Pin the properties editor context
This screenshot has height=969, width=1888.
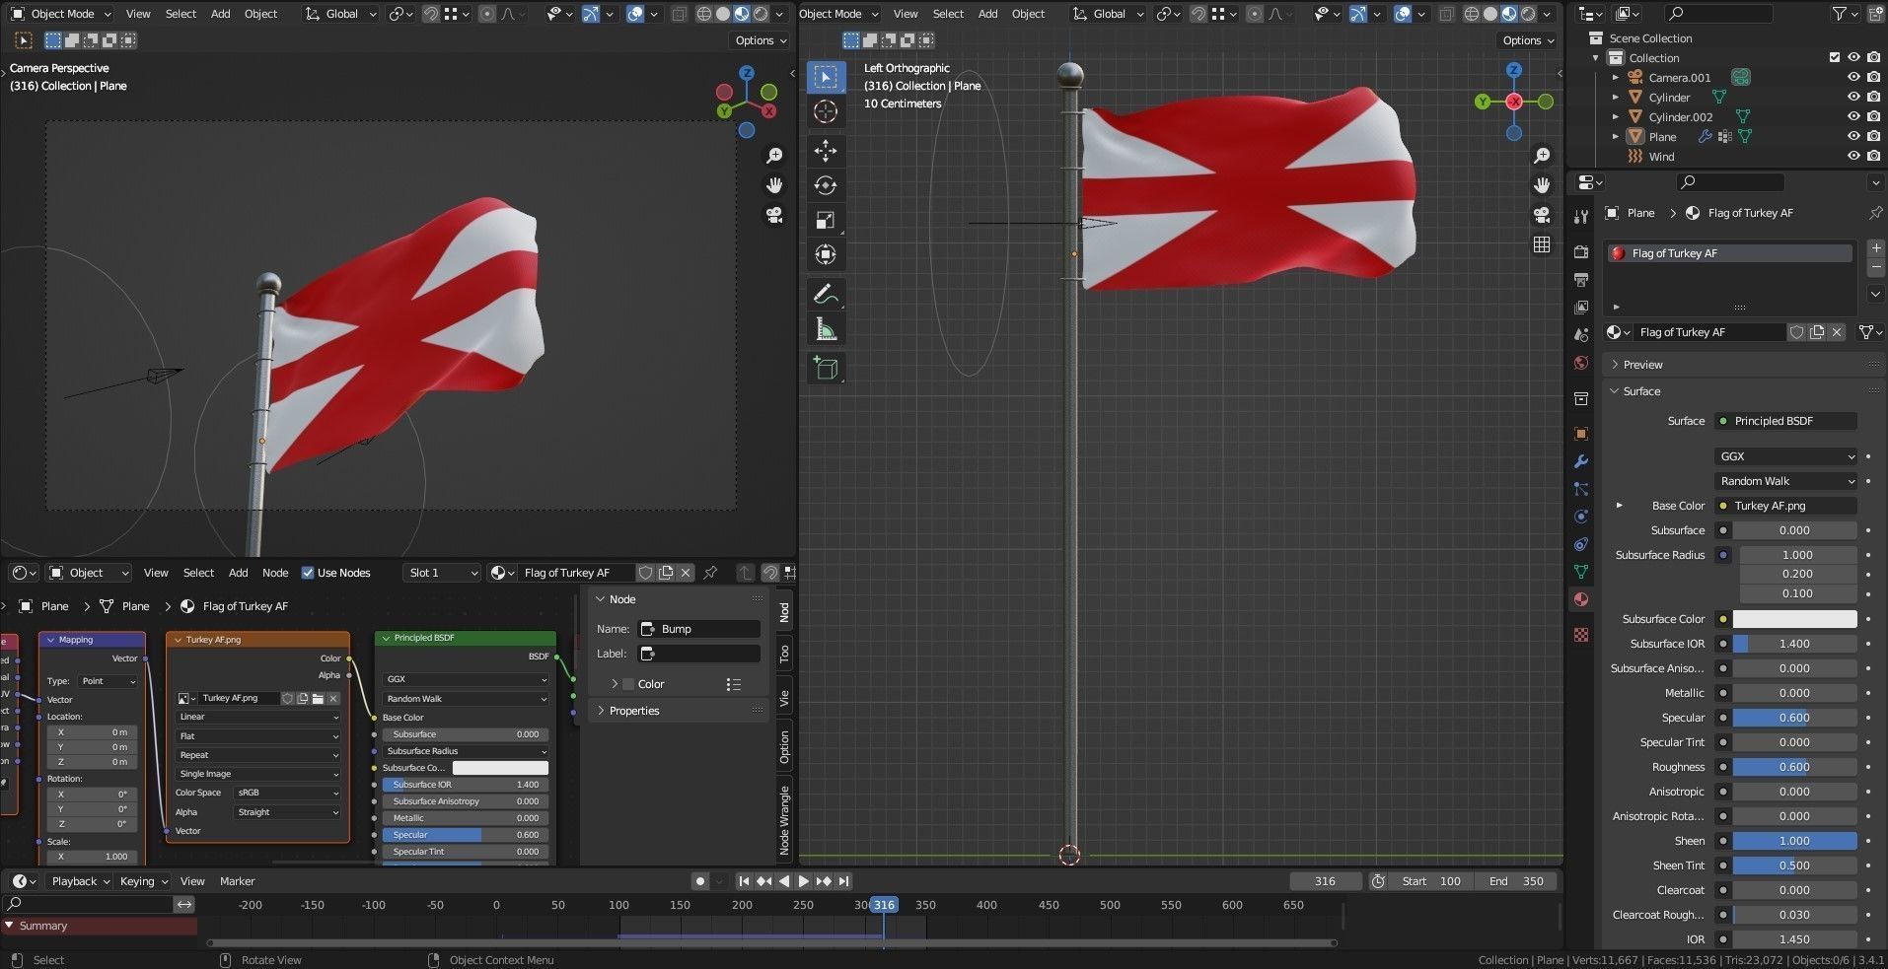click(x=1875, y=213)
